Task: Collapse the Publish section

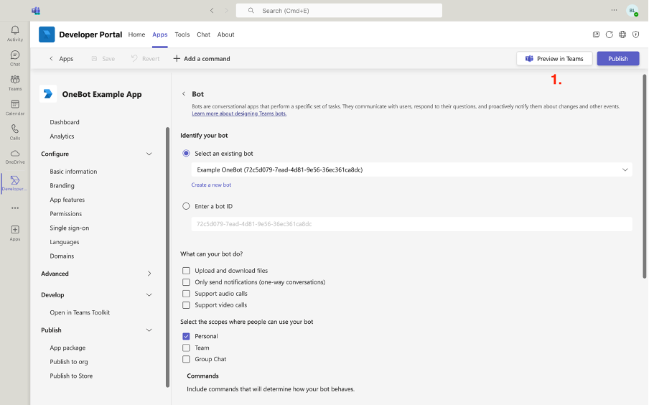Action: 149,330
